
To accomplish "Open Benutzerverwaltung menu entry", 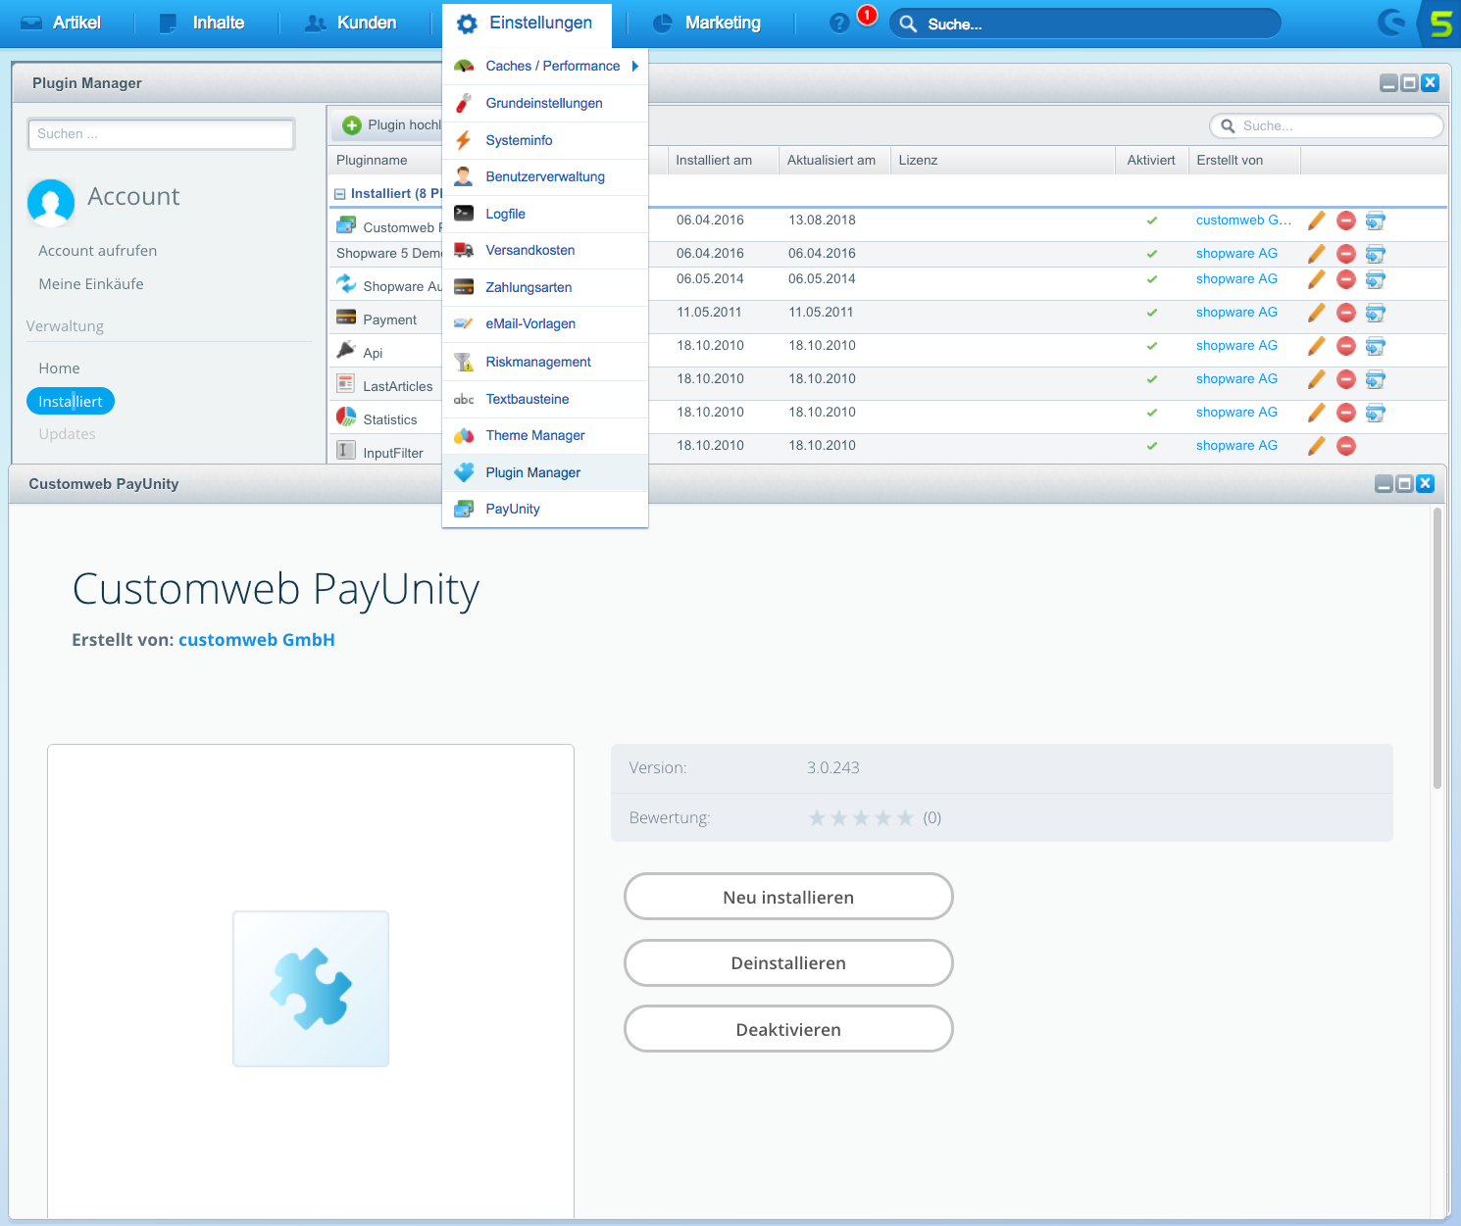I will tap(545, 176).
